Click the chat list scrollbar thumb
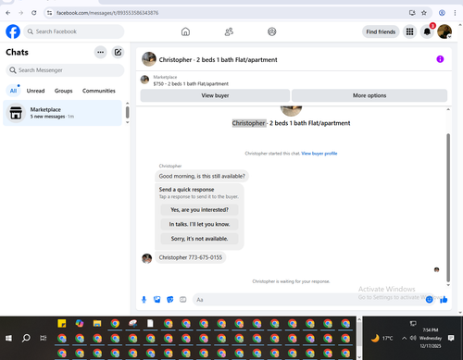The height and width of the screenshot is (360, 463). coord(128,112)
